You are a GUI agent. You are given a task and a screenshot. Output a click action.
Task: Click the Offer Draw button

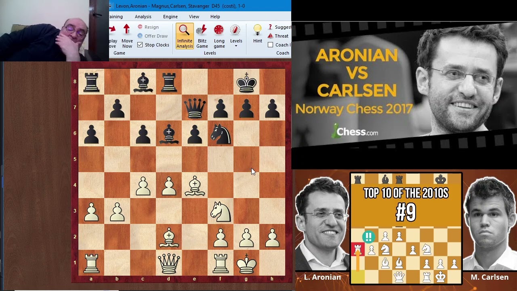pos(152,36)
